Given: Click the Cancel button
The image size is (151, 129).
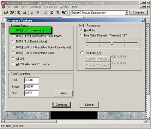Looking at the screenshot, I should point(89,105).
